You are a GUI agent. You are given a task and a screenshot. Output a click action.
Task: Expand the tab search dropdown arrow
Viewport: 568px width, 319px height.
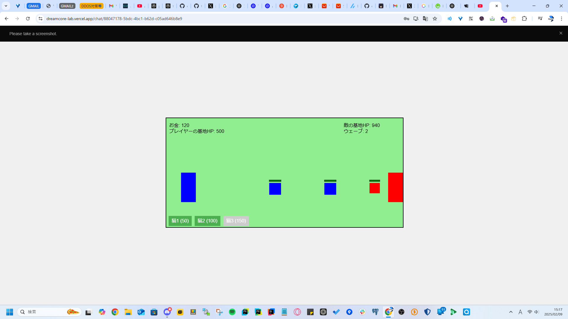(6, 6)
